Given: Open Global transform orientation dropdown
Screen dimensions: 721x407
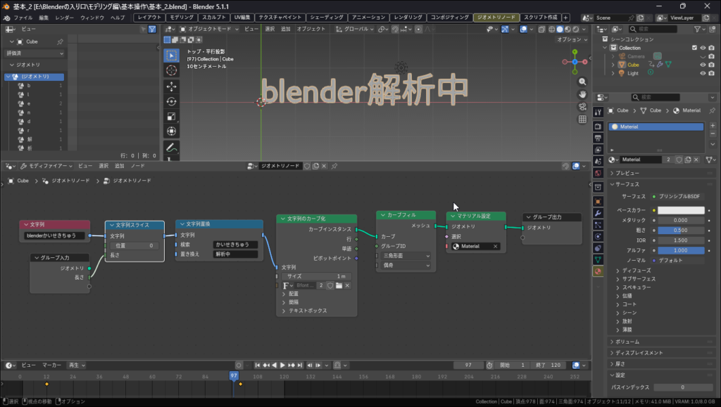Looking at the screenshot, I should (355, 29).
